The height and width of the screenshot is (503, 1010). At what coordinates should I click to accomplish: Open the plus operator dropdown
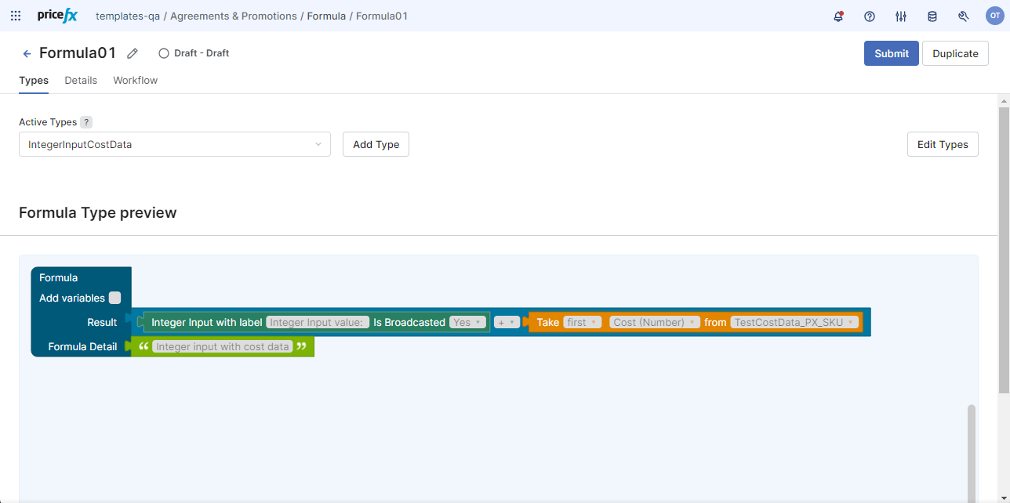tap(506, 322)
